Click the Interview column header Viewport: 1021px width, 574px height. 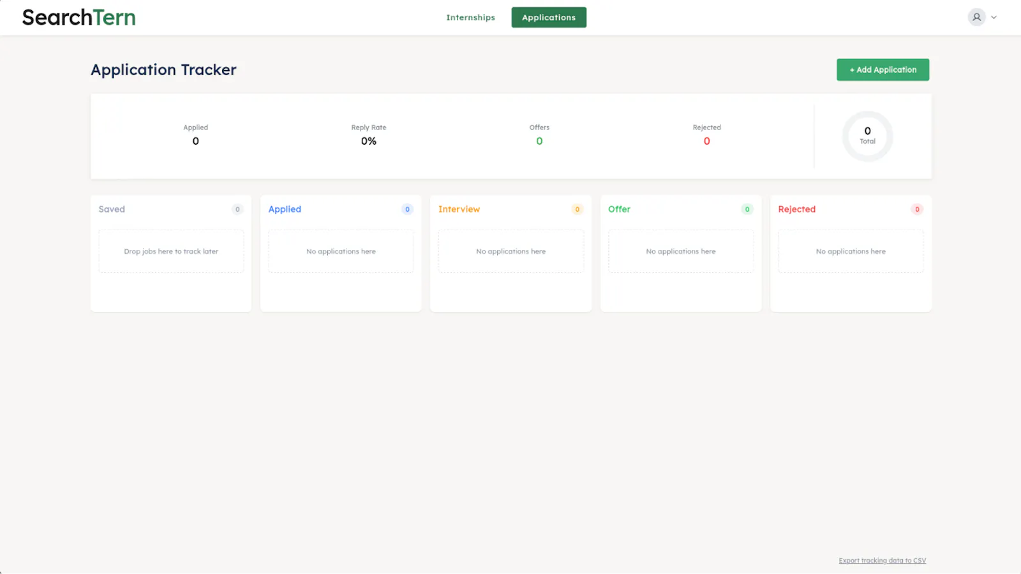tap(459, 209)
